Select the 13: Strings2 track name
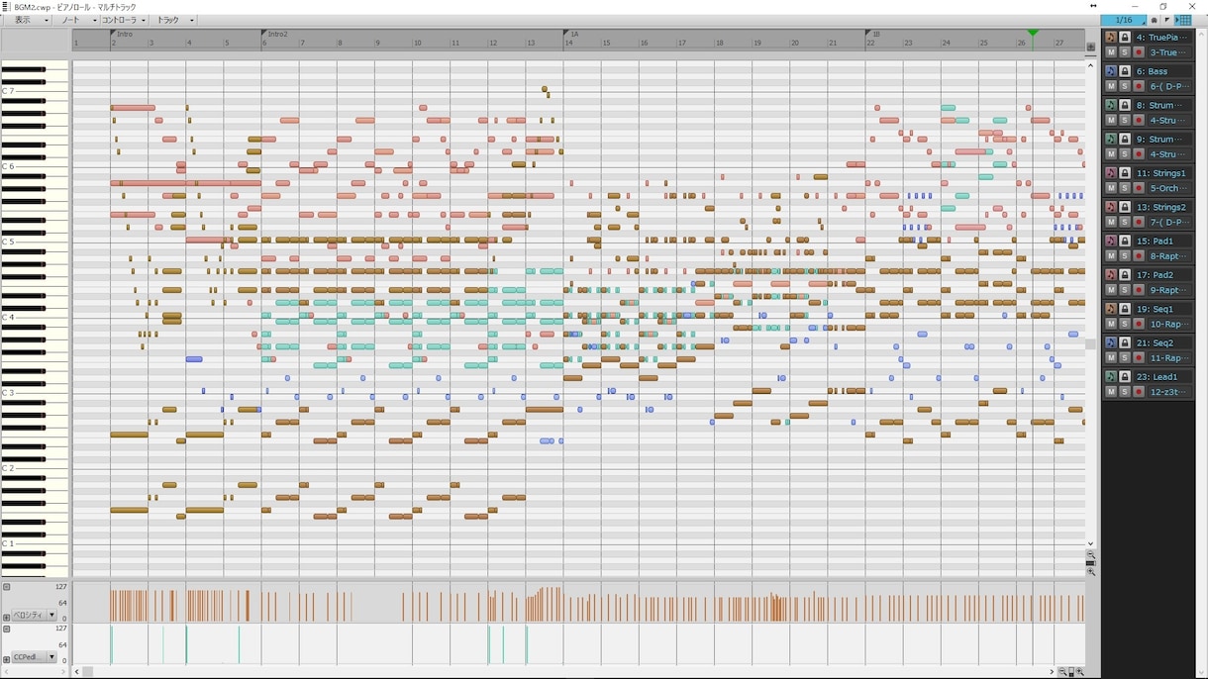The height and width of the screenshot is (679, 1208). click(1162, 207)
